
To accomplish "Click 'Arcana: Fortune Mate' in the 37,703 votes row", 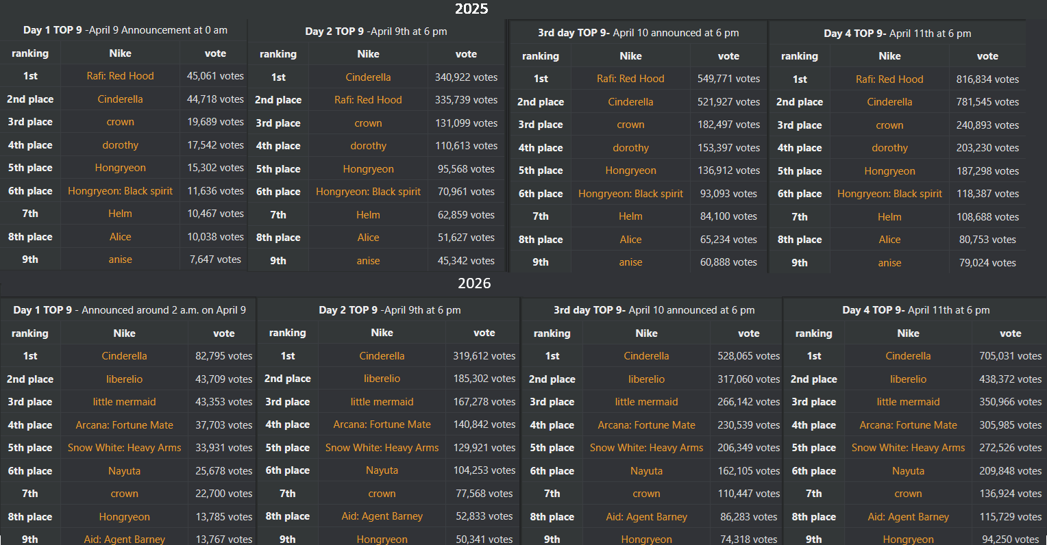I will (x=124, y=425).
